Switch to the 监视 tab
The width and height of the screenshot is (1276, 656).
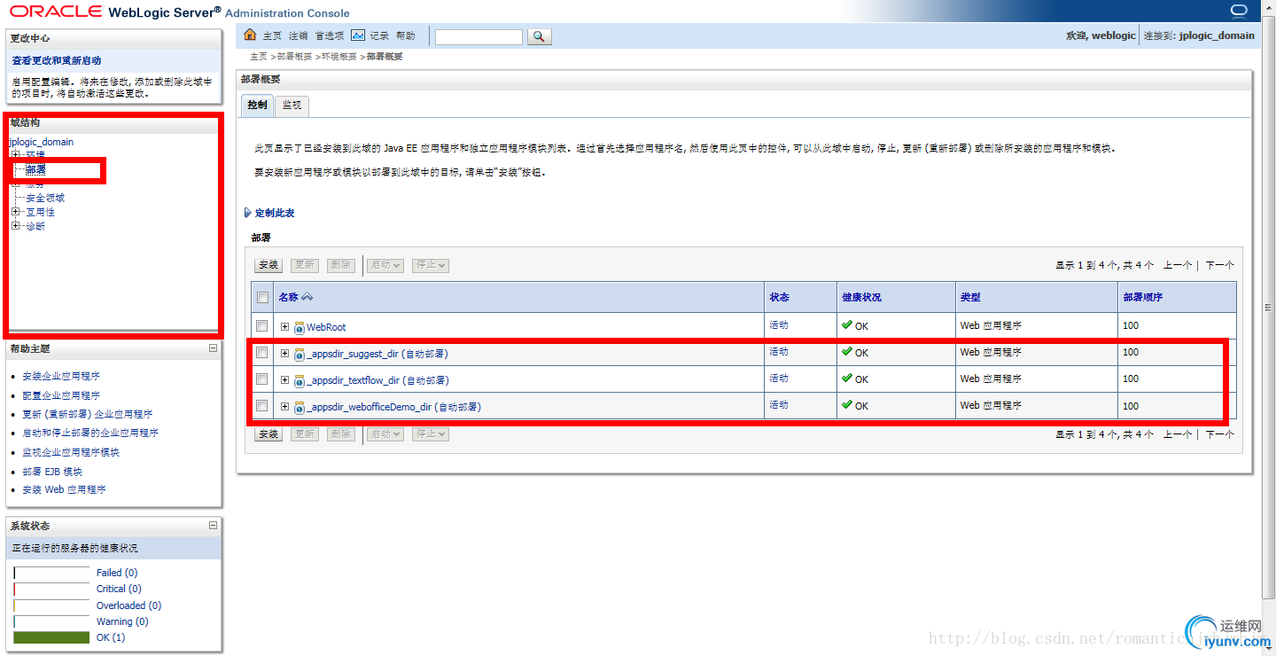tap(292, 105)
